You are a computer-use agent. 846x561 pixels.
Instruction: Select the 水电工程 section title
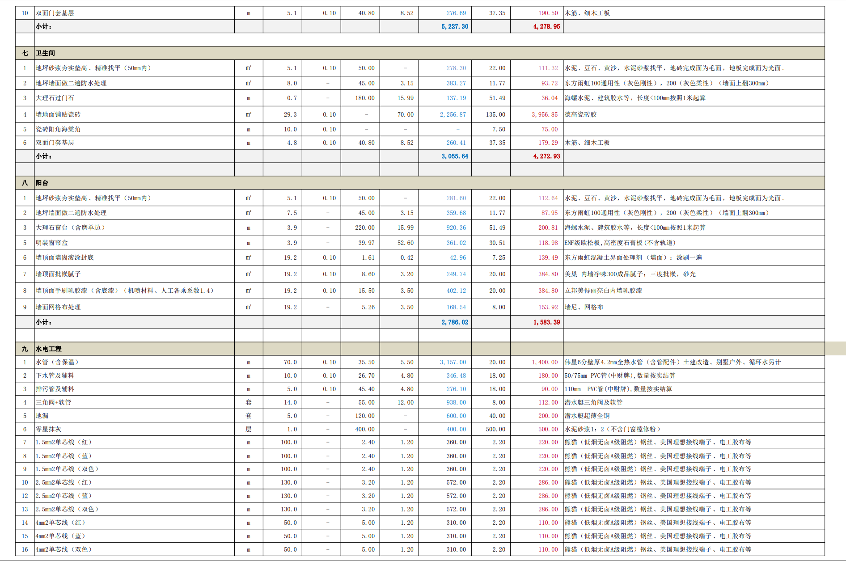[49, 349]
